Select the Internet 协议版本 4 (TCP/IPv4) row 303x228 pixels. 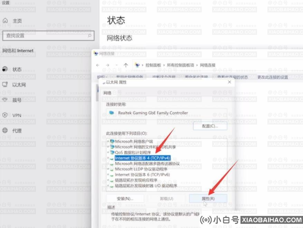pyautogui.click(x=143, y=158)
